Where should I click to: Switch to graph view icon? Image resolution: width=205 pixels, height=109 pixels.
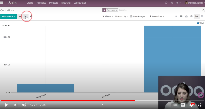pyautogui.click(x=197, y=16)
